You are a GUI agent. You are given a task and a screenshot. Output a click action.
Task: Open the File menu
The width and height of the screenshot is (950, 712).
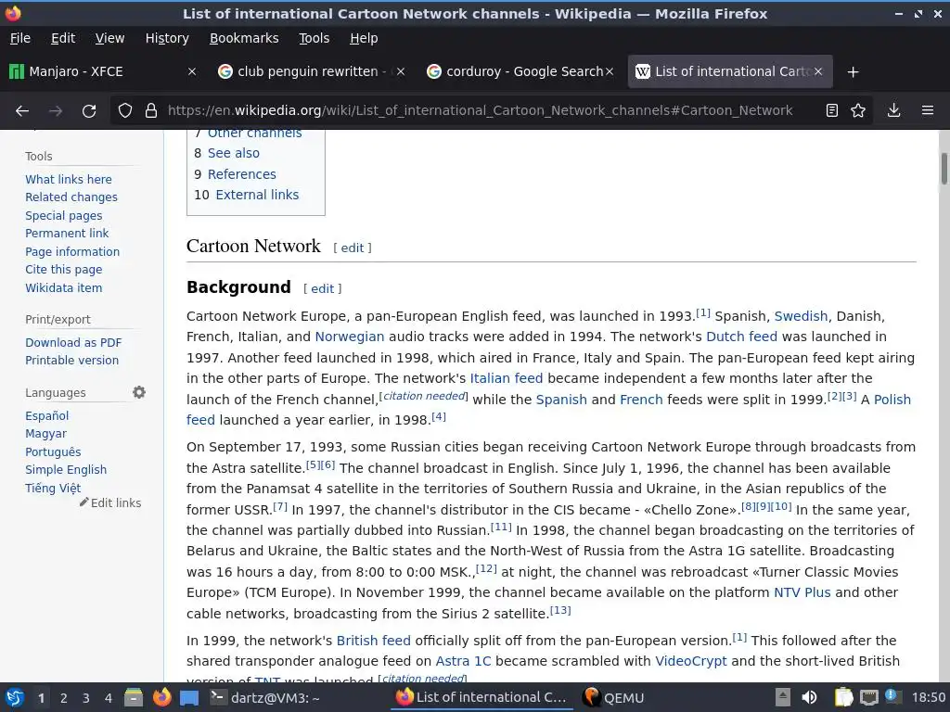coord(20,38)
